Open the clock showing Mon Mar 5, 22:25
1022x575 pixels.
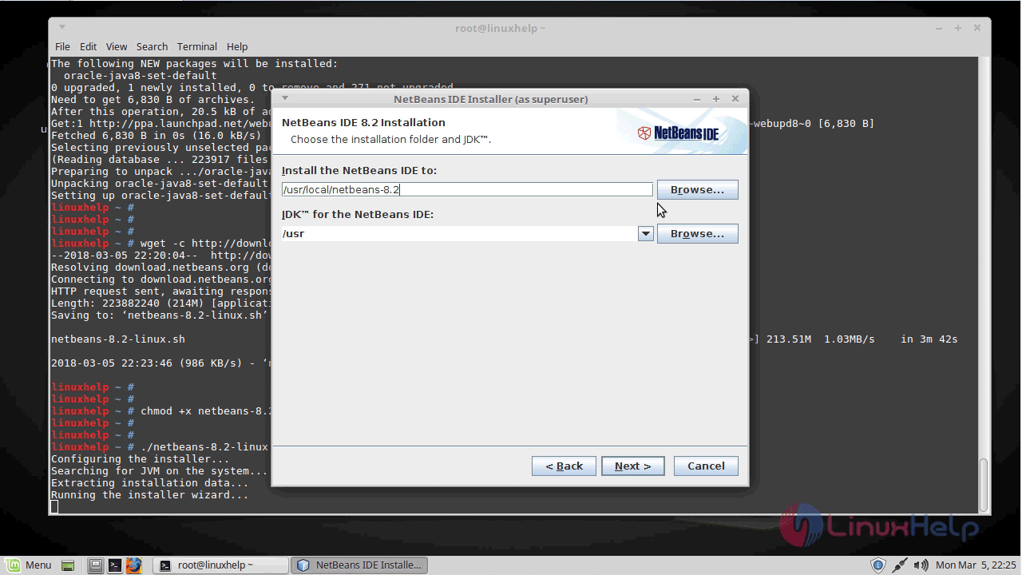pyautogui.click(x=976, y=565)
